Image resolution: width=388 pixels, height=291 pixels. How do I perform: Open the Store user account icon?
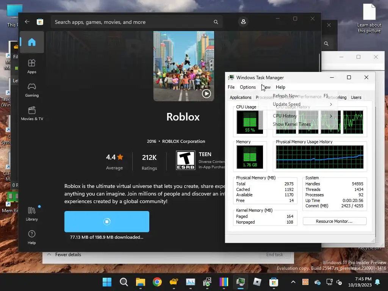243,22
